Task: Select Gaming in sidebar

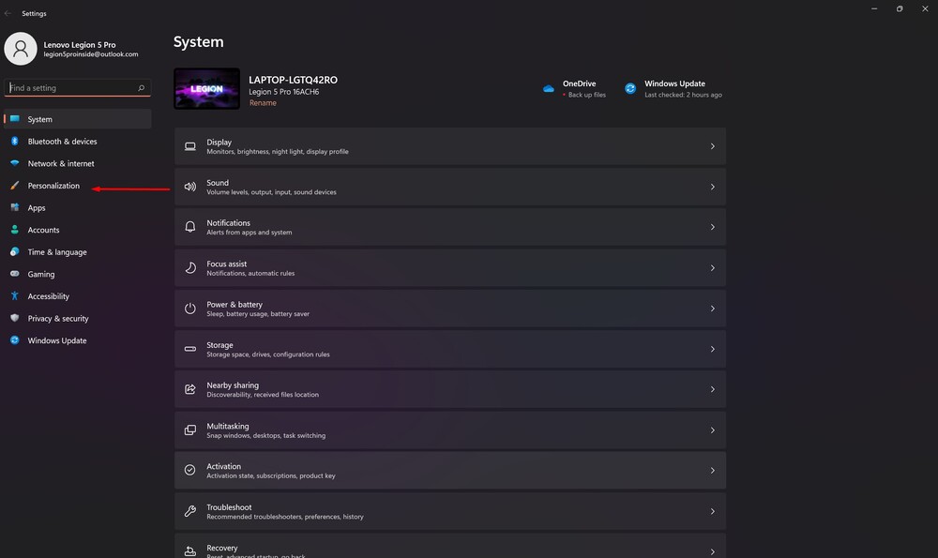Action: click(x=77, y=274)
